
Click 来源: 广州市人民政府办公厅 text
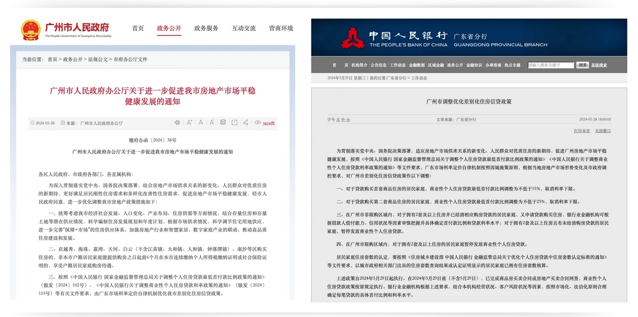click(x=95, y=123)
